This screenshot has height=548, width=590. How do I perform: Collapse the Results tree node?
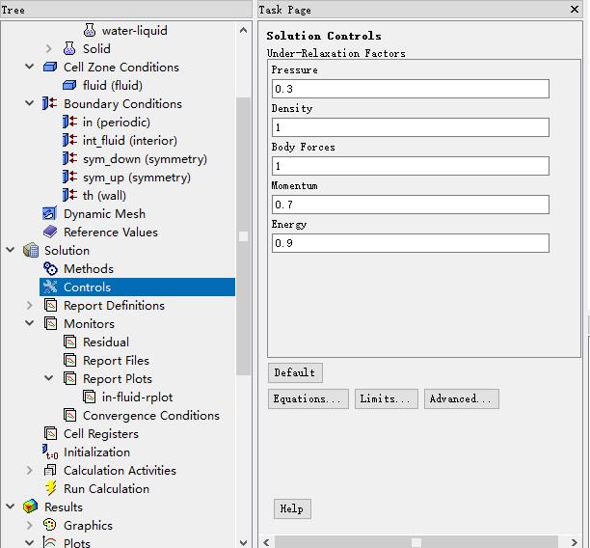11,507
